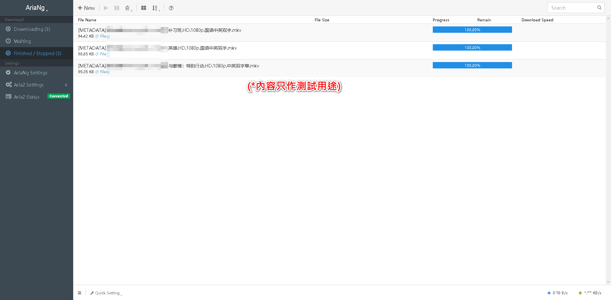This screenshot has height=300, width=611.
Task: Open AriaNg Settings page
Action: click(31, 73)
